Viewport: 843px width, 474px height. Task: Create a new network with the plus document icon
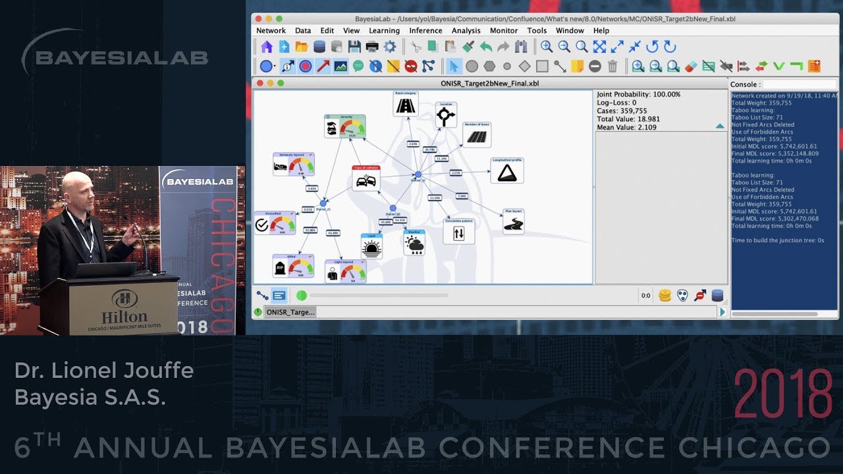(284, 47)
